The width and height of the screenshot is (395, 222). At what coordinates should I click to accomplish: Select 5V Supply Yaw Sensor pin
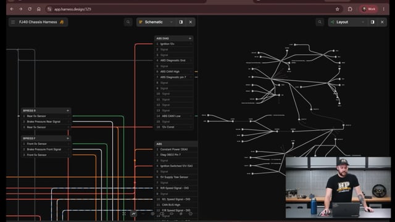(176, 177)
